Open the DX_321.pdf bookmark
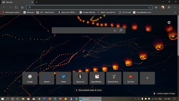Image resolution: width=179 pixels, height=101 pixels. 125,12
